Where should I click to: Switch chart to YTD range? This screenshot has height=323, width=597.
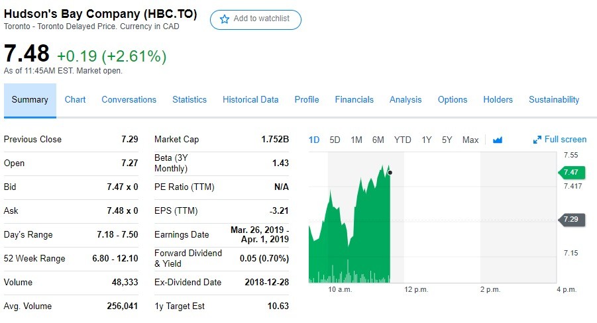pos(402,140)
